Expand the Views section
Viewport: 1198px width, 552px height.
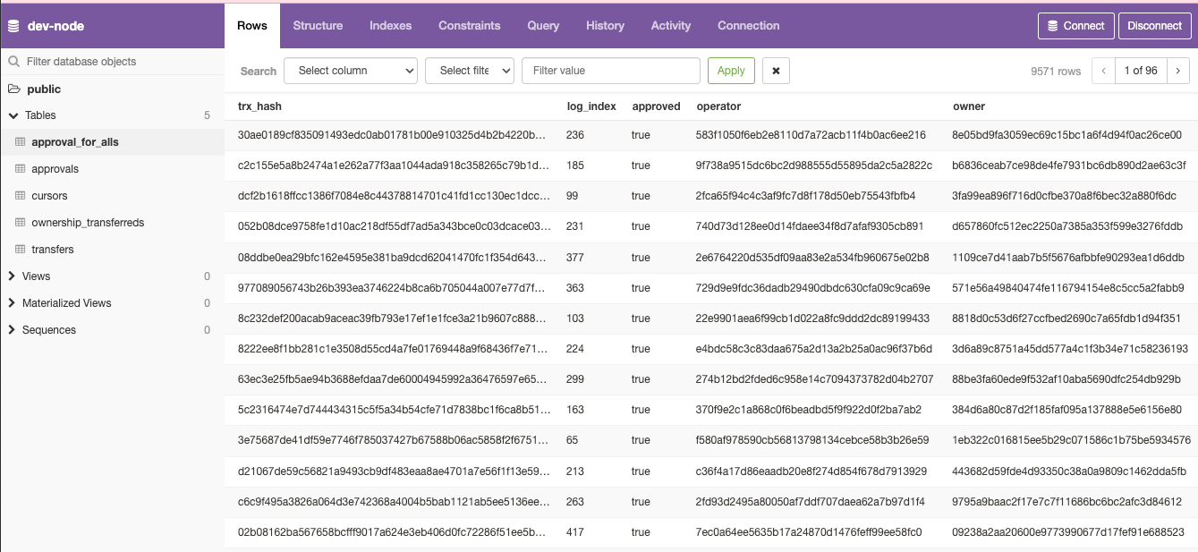click(x=13, y=276)
